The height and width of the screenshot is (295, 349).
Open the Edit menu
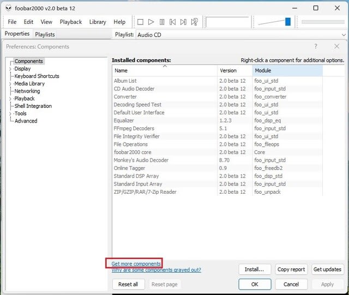tap(28, 22)
